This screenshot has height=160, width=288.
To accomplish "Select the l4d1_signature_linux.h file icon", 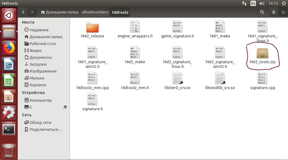I will click(262, 26).
